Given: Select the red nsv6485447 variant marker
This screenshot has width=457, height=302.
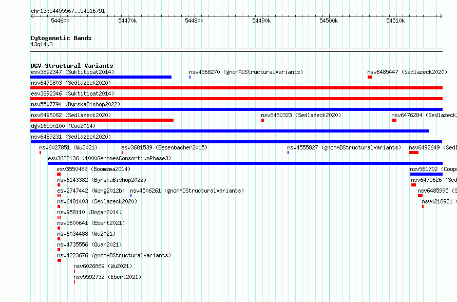Looking at the screenshot, I should (x=370, y=77).
